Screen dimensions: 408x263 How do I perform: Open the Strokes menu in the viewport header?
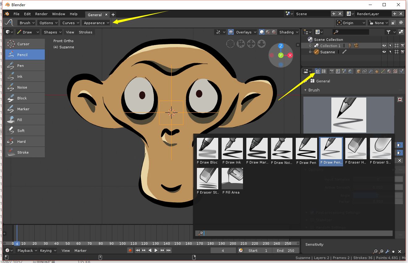pyautogui.click(x=85, y=32)
